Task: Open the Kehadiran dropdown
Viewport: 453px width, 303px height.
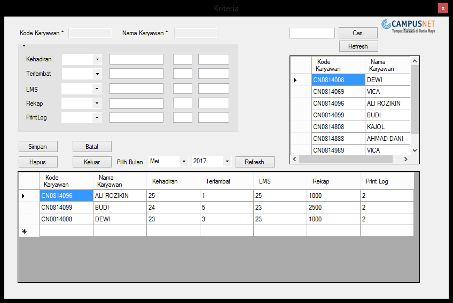Action: pos(97,59)
